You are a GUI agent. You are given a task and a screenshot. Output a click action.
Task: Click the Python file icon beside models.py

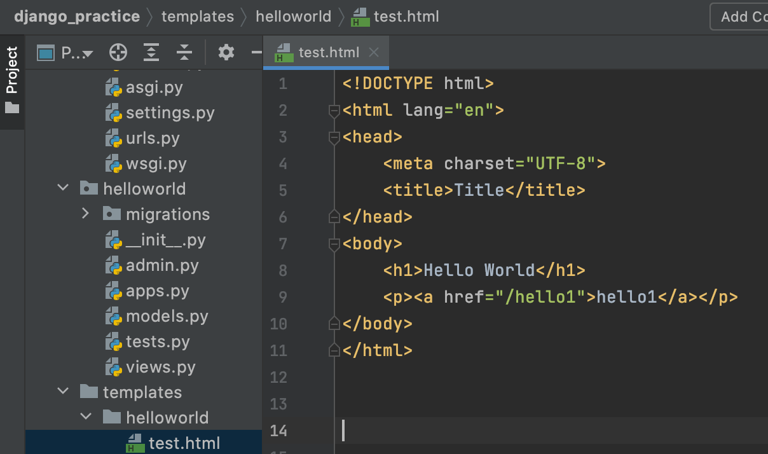click(x=114, y=316)
